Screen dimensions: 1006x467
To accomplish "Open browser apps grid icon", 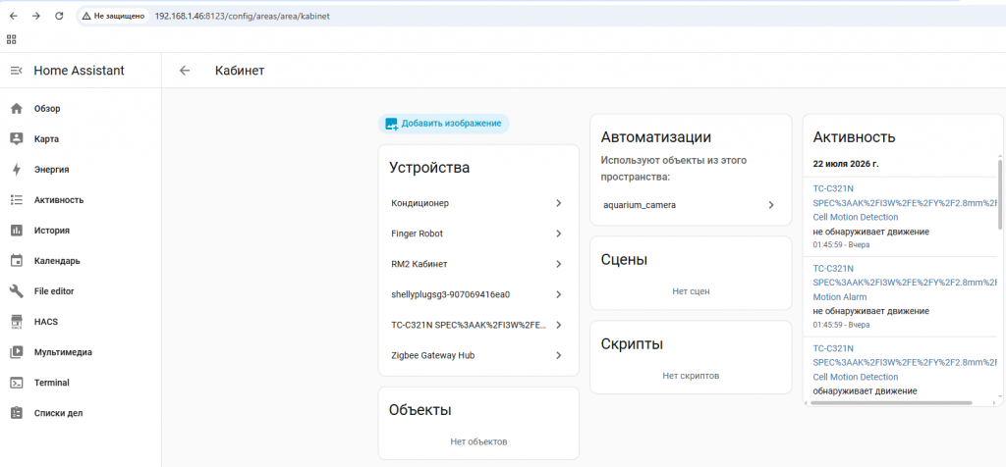I will point(12,39).
